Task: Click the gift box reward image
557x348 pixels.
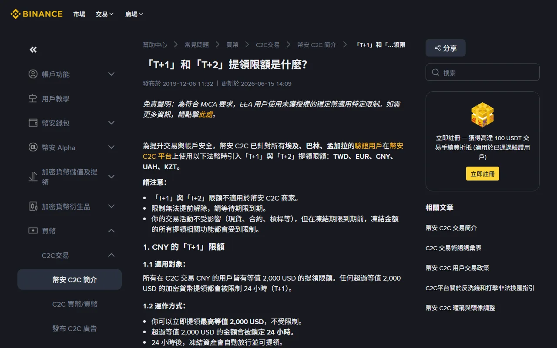Action: click(x=482, y=114)
